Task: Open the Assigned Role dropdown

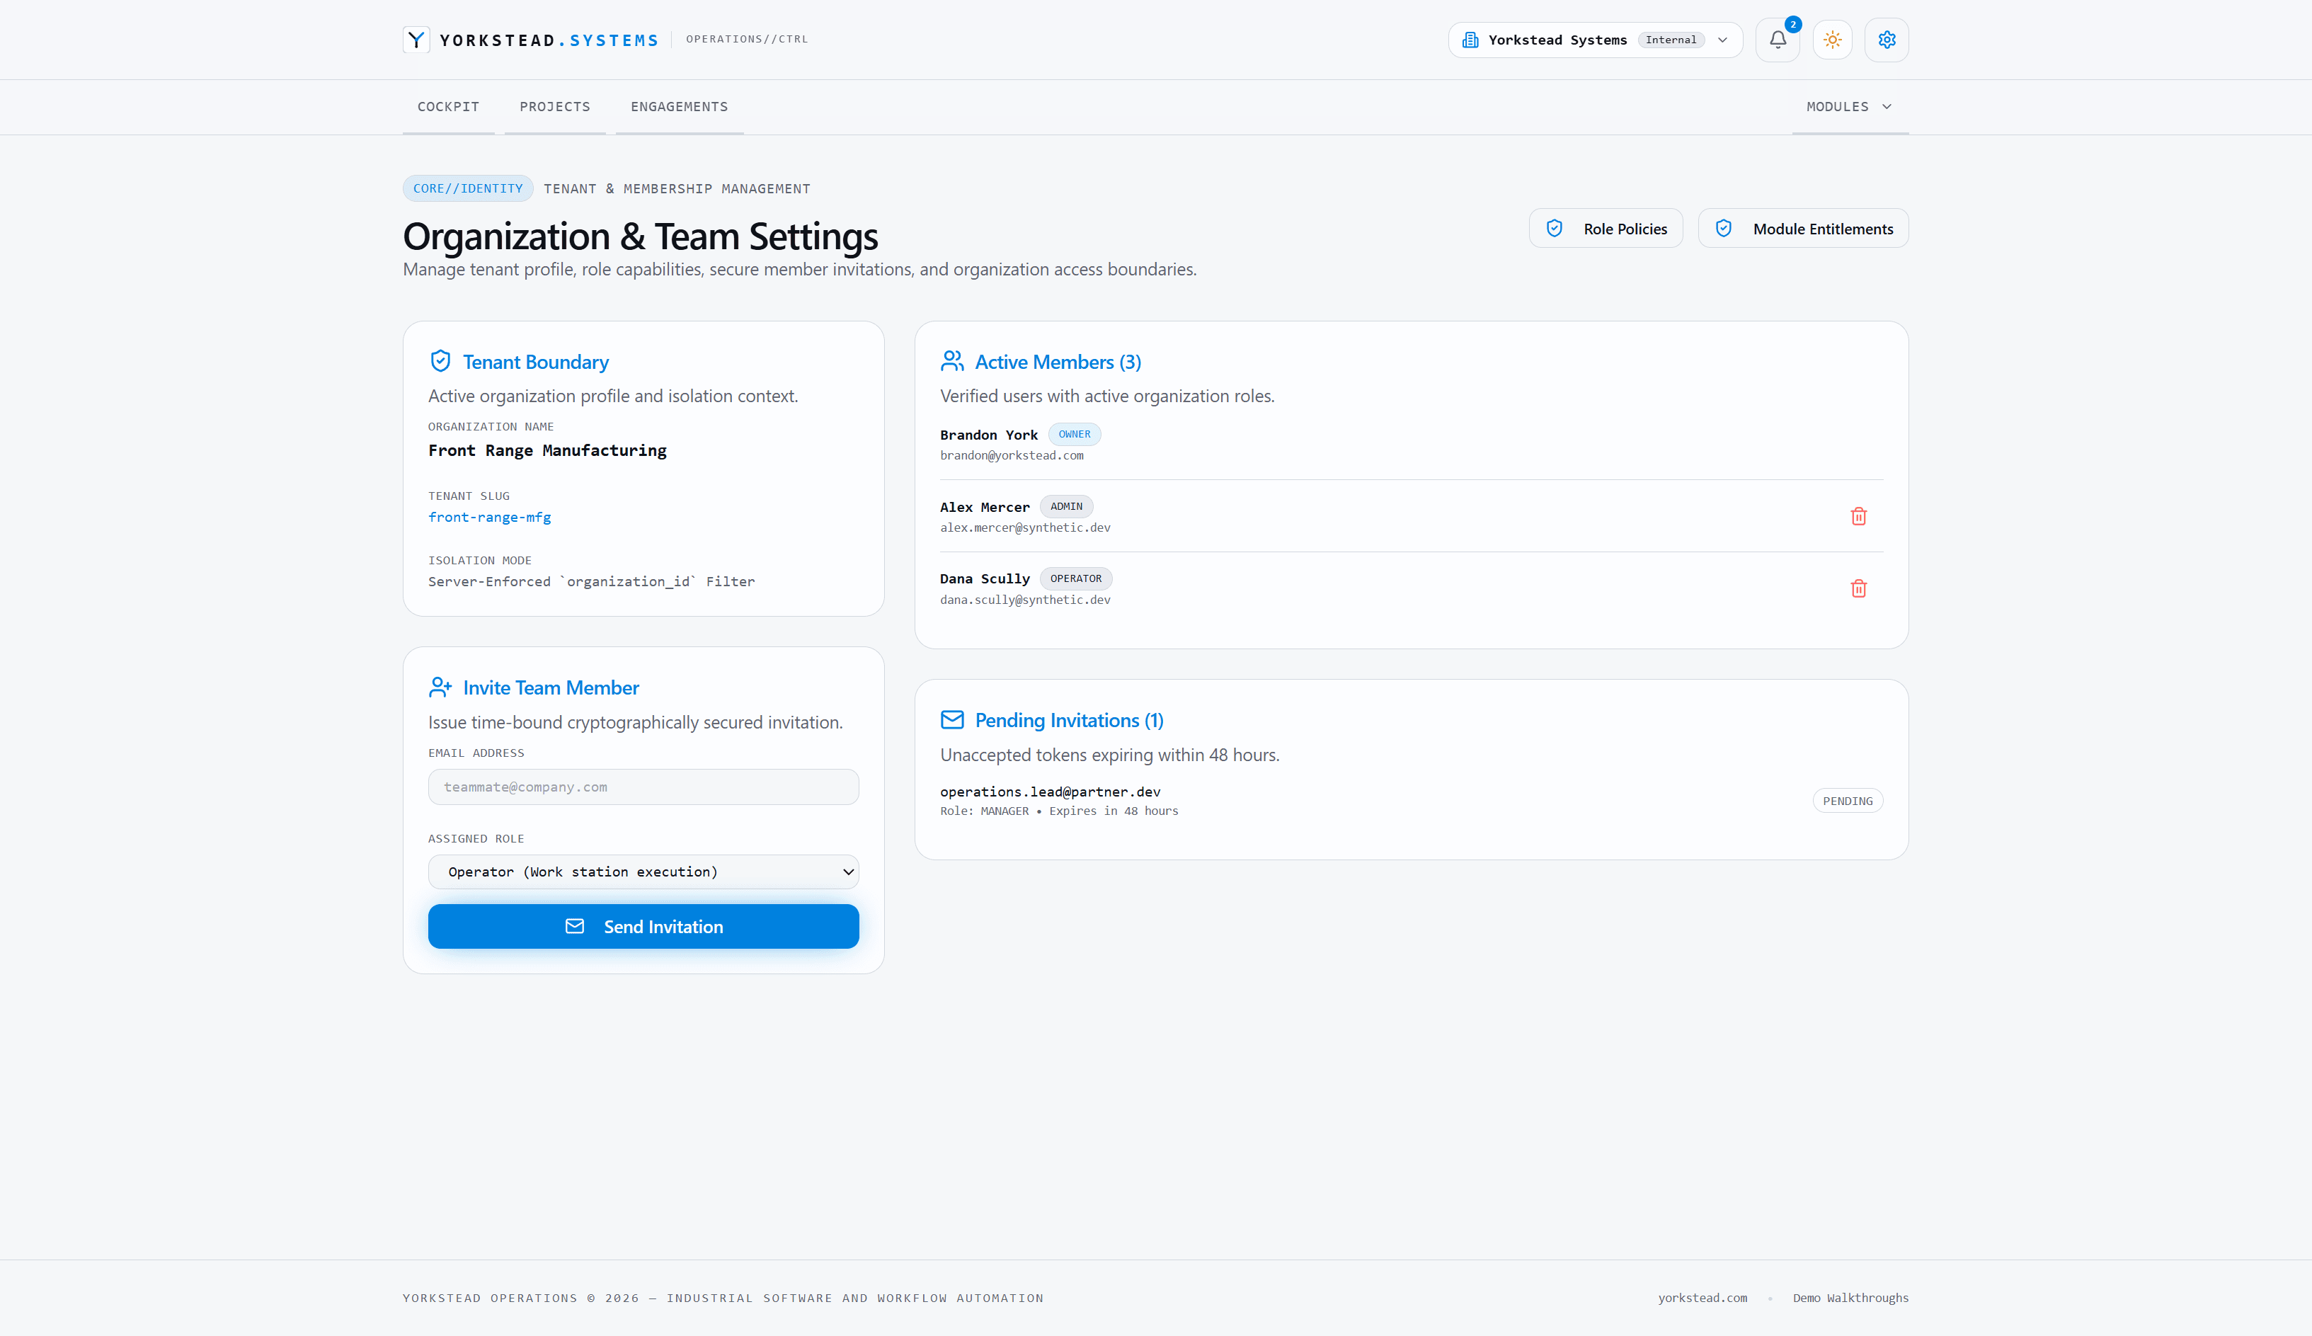Action: click(643, 872)
